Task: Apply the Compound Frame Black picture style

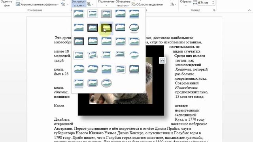Action: point(79,41)
